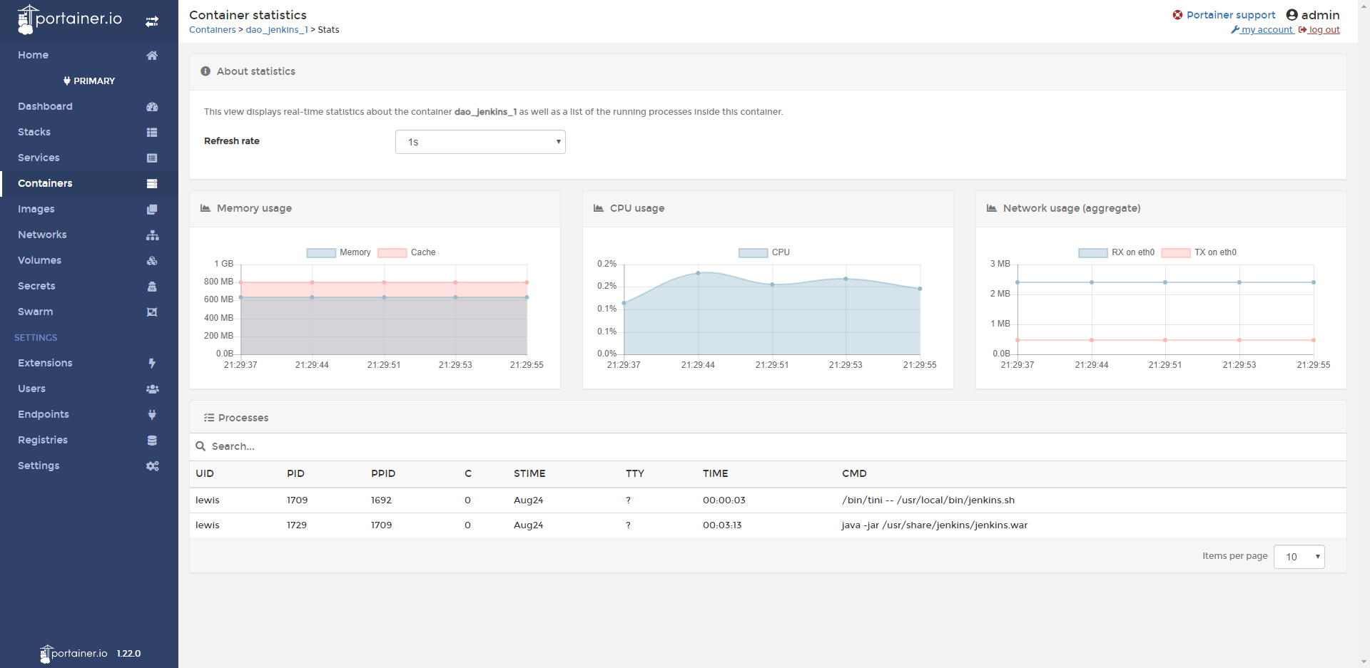Sort processes by UID column
The width and height of the screenshot is (1370, 668).
[205, 473]
